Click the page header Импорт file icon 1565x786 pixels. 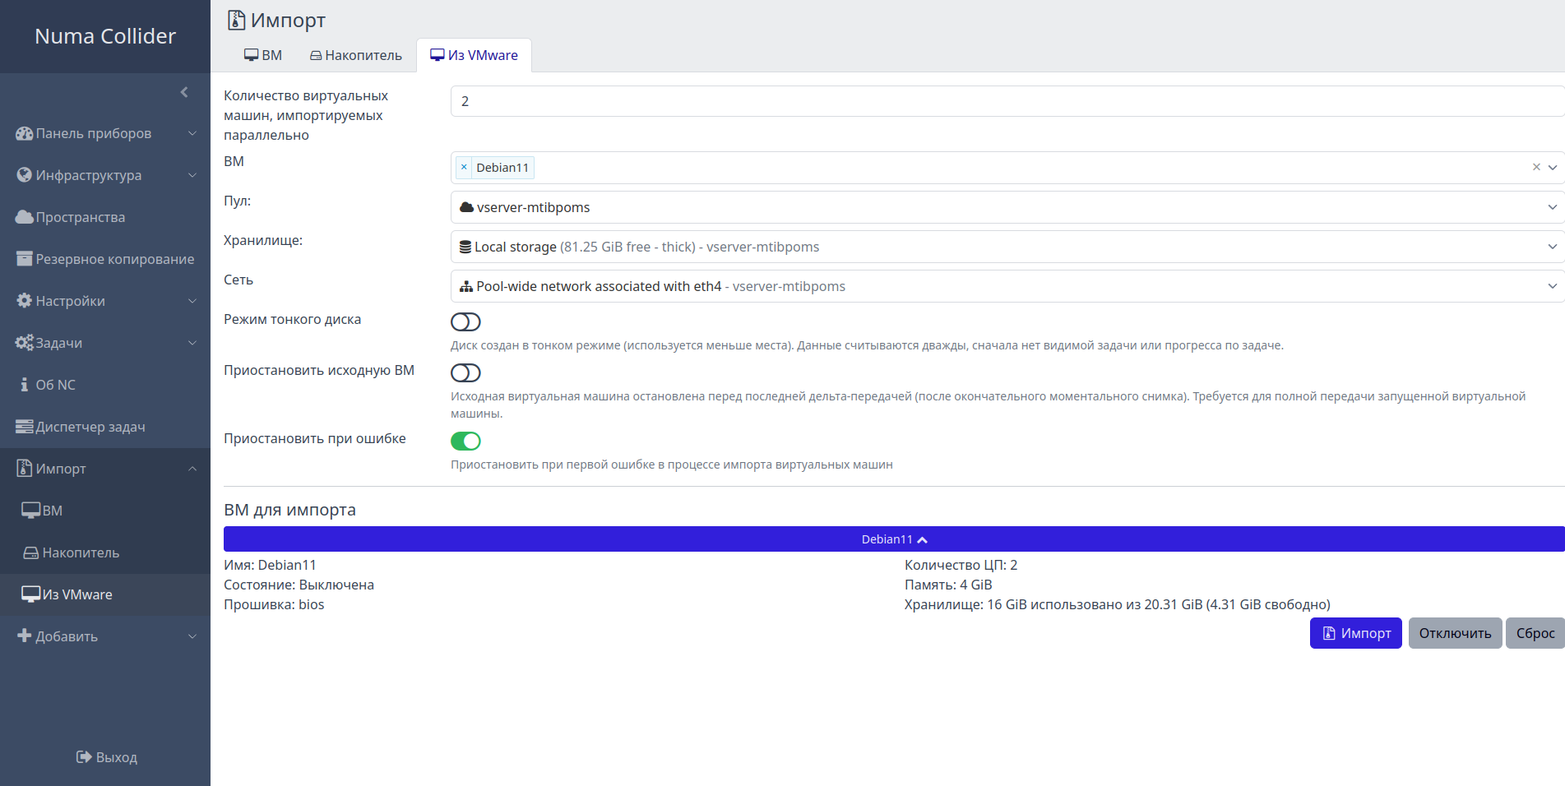pos(237,20)
